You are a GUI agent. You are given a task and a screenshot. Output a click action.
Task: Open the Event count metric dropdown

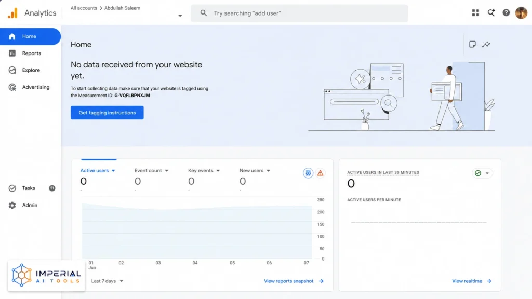pos(151,170)
